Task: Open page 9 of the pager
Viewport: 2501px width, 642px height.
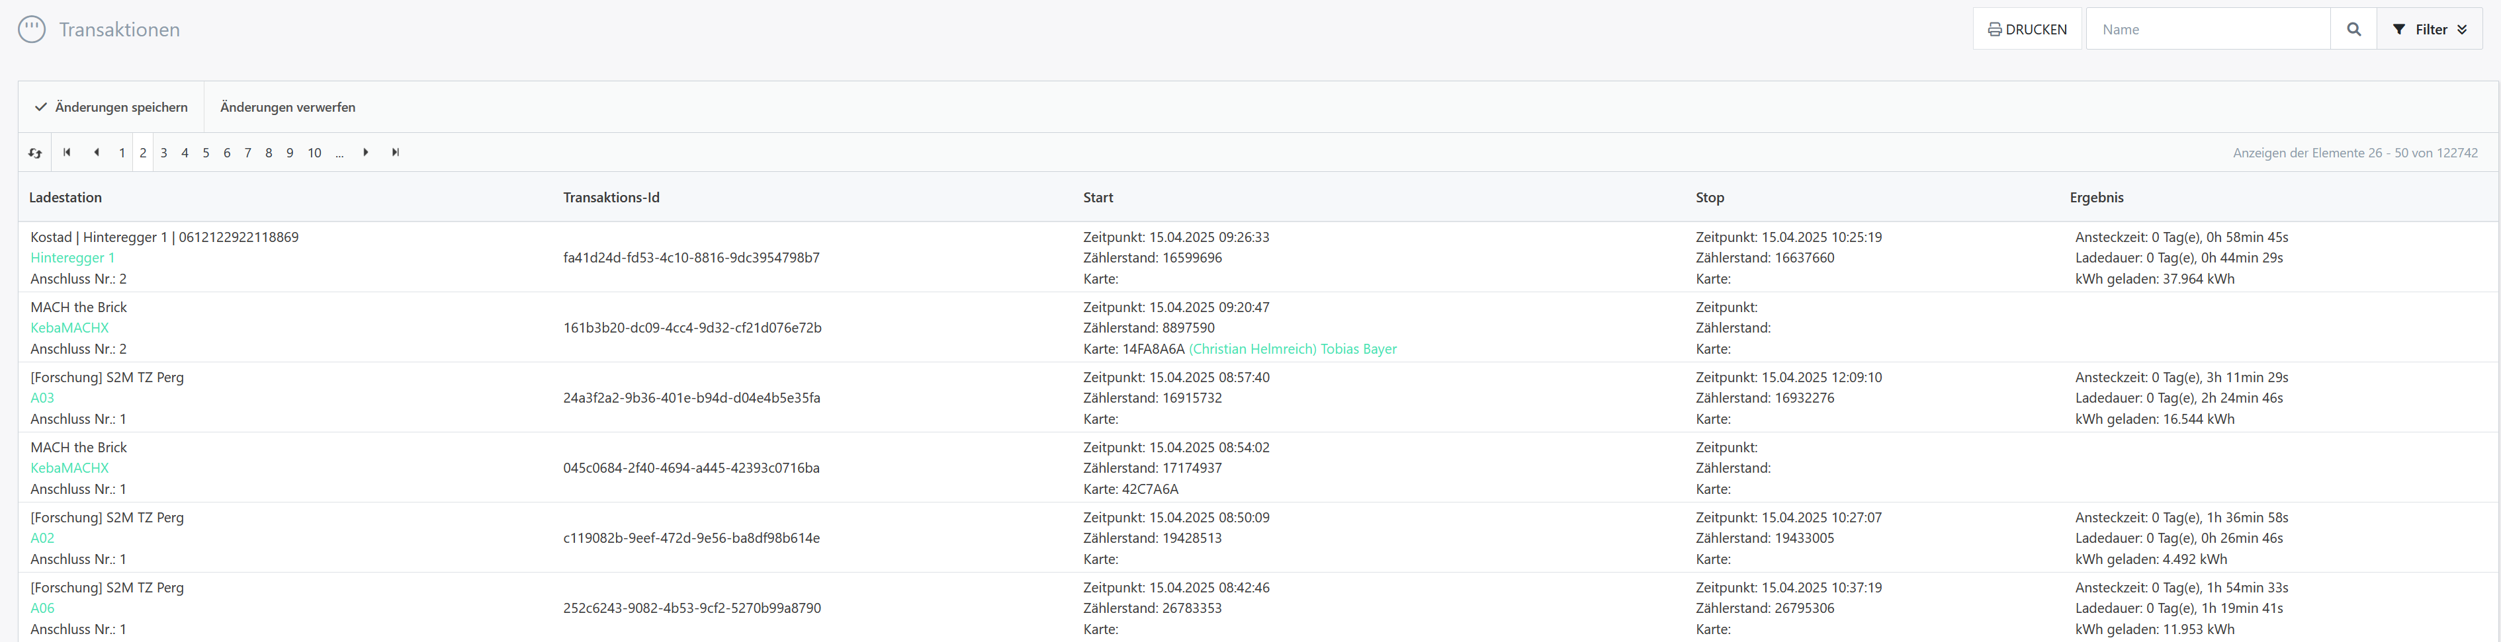Action: pyautogui.click(x=289, y=153)
